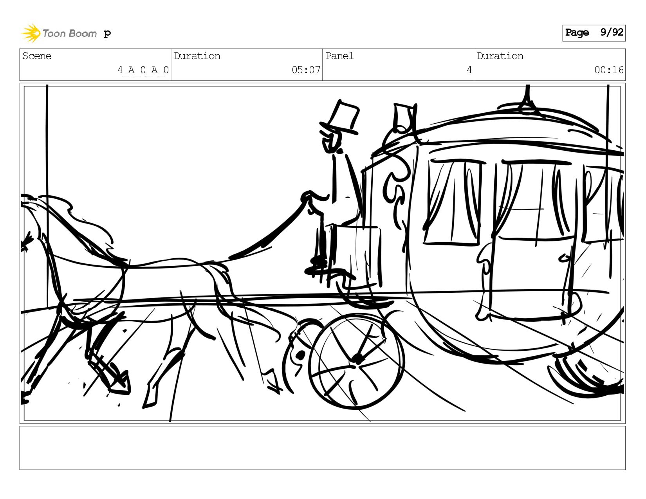Click the Panel label

point(339,56)
